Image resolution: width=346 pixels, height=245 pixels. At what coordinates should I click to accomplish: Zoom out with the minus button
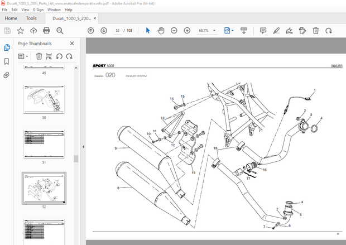coord(174,31)
